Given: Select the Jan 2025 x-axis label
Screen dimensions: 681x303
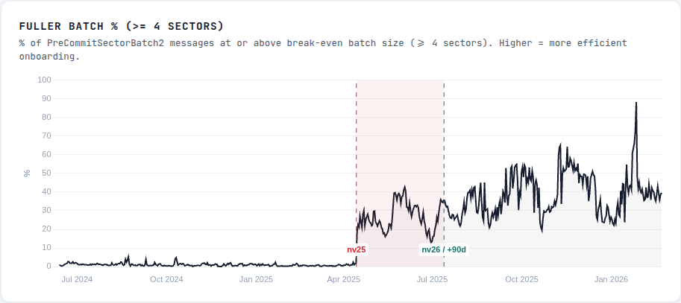Looking at the screenshot, I should pyautogui.click(x=256, y=280).
